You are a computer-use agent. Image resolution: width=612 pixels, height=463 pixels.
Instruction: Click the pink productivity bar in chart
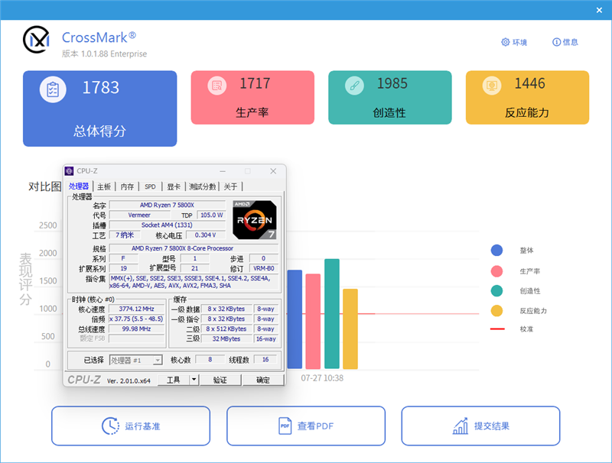(313, 321)
